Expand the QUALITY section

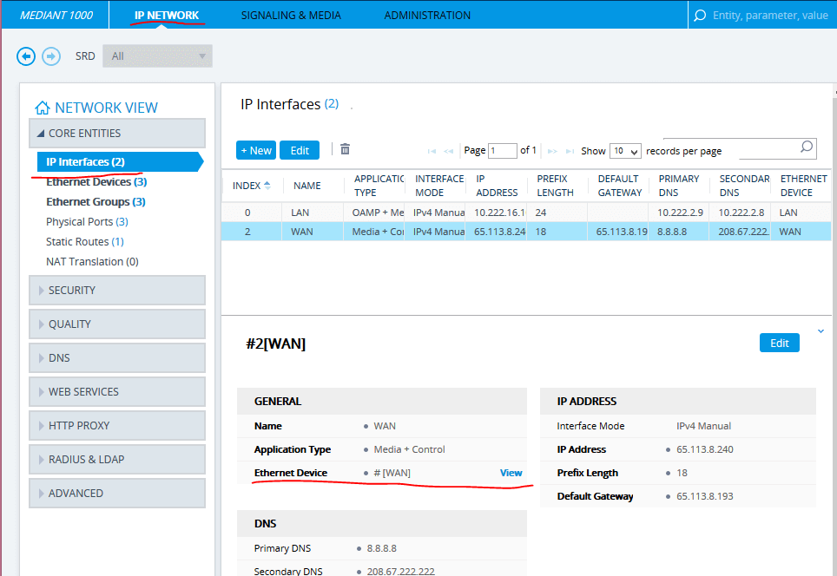pyautogui.click(x=117, y=324)
